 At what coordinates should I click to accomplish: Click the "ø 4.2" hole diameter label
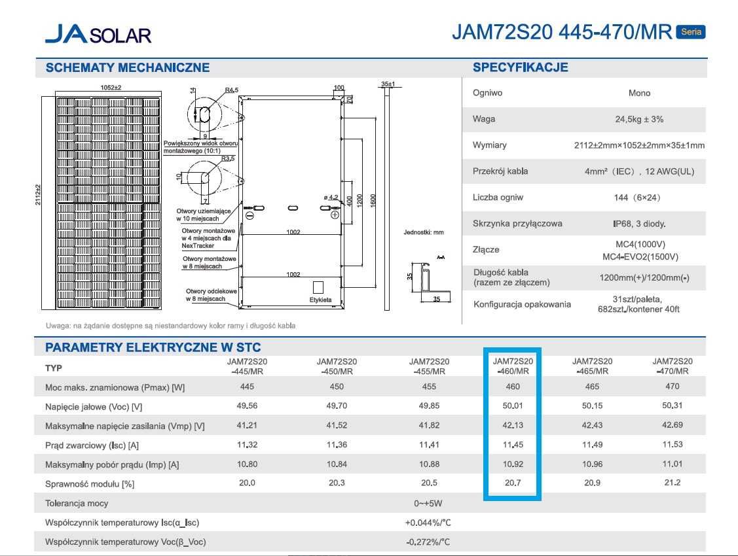tap(331, 198)
